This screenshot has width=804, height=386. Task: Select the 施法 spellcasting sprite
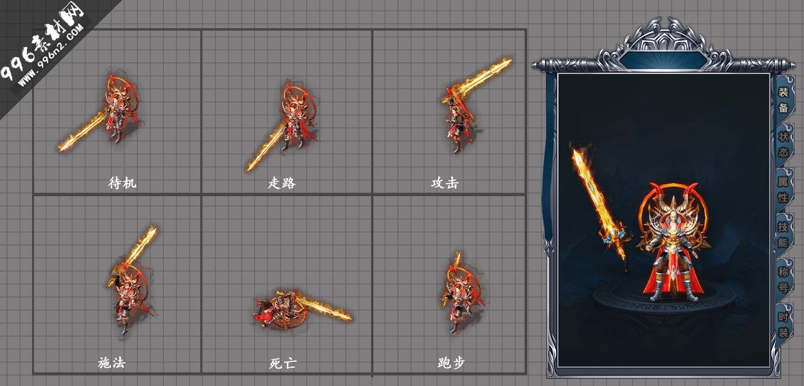131,280
